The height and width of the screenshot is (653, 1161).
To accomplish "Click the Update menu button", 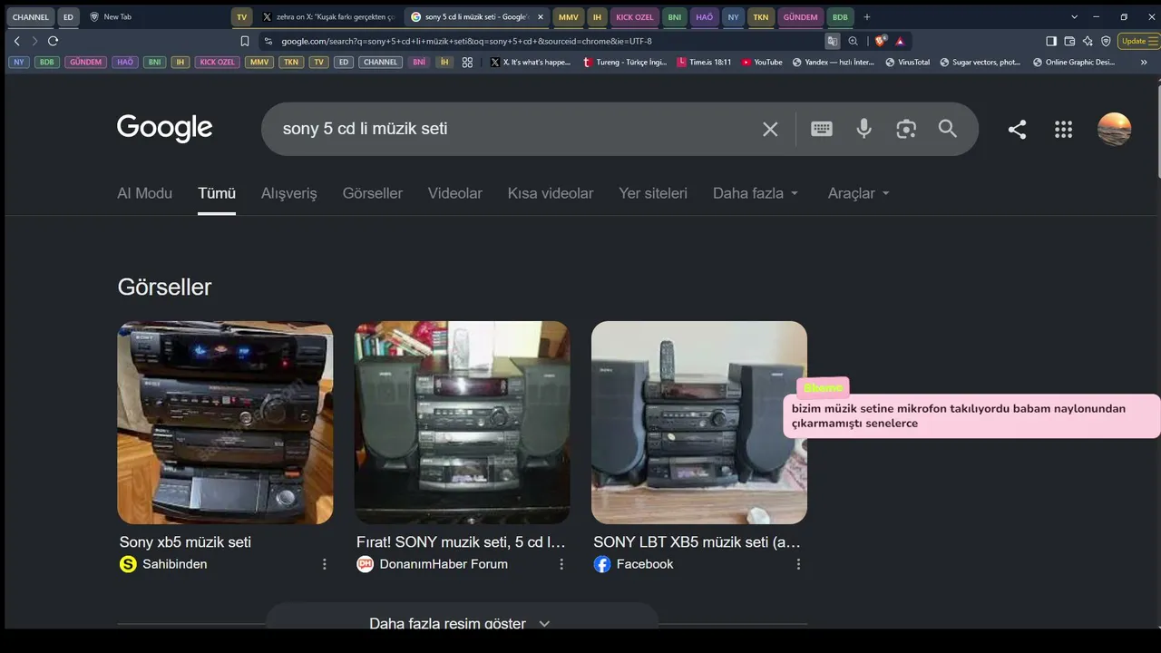I will tap(1139, 41).
